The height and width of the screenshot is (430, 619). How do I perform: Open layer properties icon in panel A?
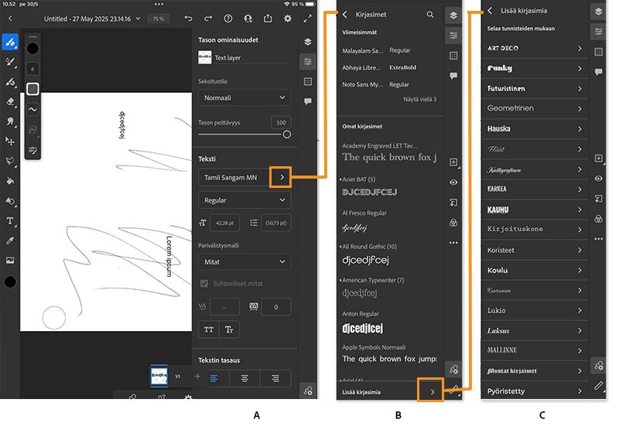click(x=307, y=62)
